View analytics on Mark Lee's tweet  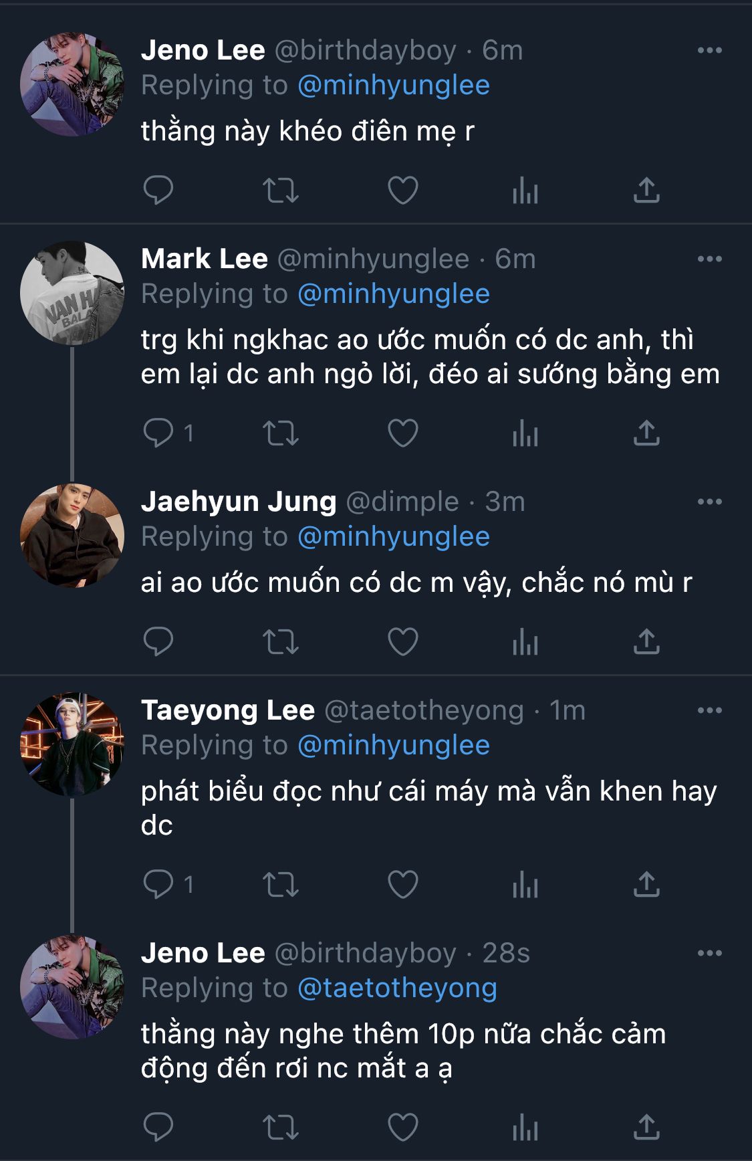[525, 433]
